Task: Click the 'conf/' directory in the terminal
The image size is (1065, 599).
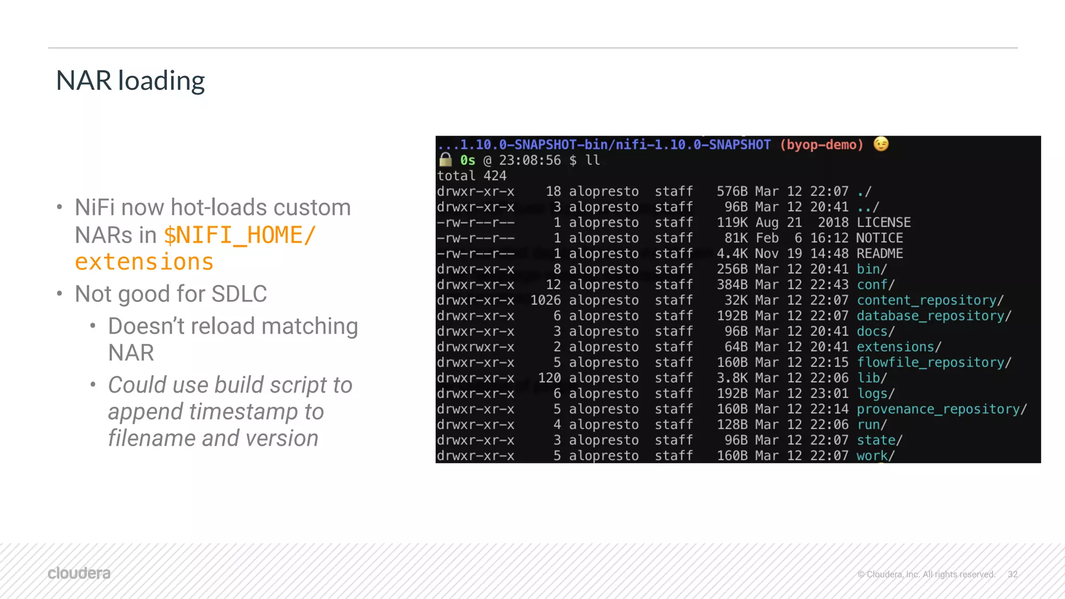Action: (876, 284)
